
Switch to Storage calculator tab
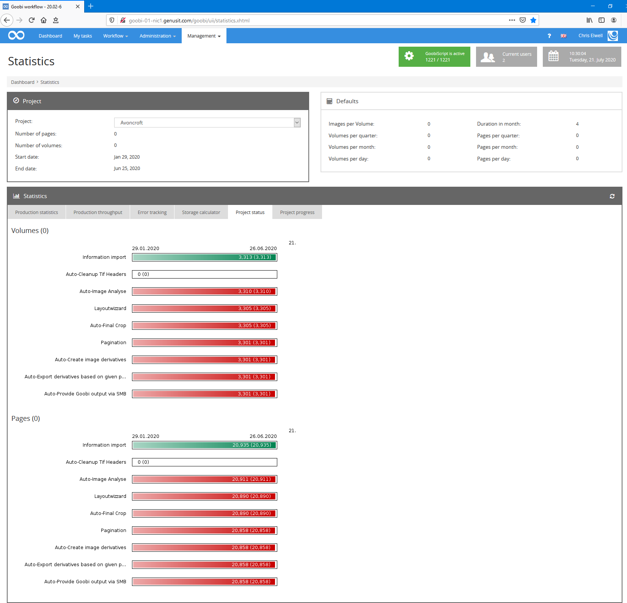201,212
